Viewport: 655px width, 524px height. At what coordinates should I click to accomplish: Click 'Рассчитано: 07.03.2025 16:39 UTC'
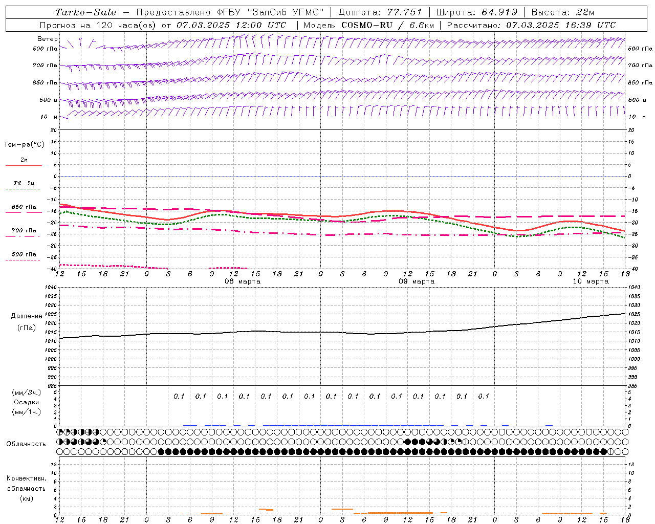(531, 25)
